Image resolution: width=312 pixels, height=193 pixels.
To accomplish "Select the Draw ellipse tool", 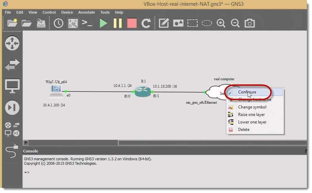I will 207,23.
